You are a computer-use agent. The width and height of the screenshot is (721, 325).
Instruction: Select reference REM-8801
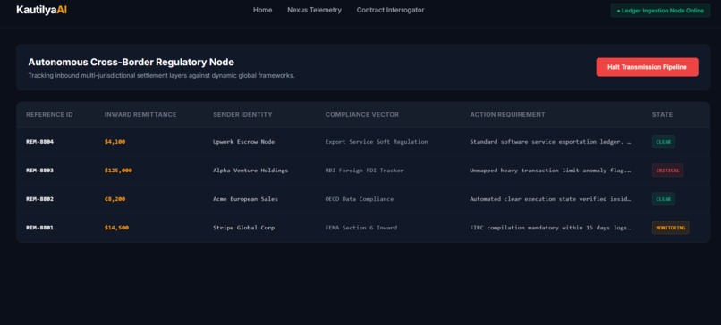click(x=39, y=228)
